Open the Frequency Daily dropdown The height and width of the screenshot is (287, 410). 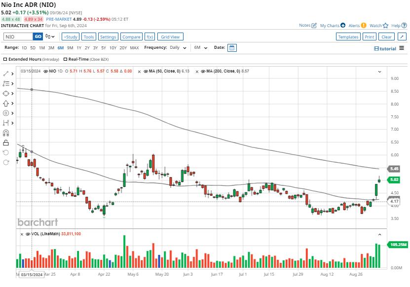[x=179, y=48]
